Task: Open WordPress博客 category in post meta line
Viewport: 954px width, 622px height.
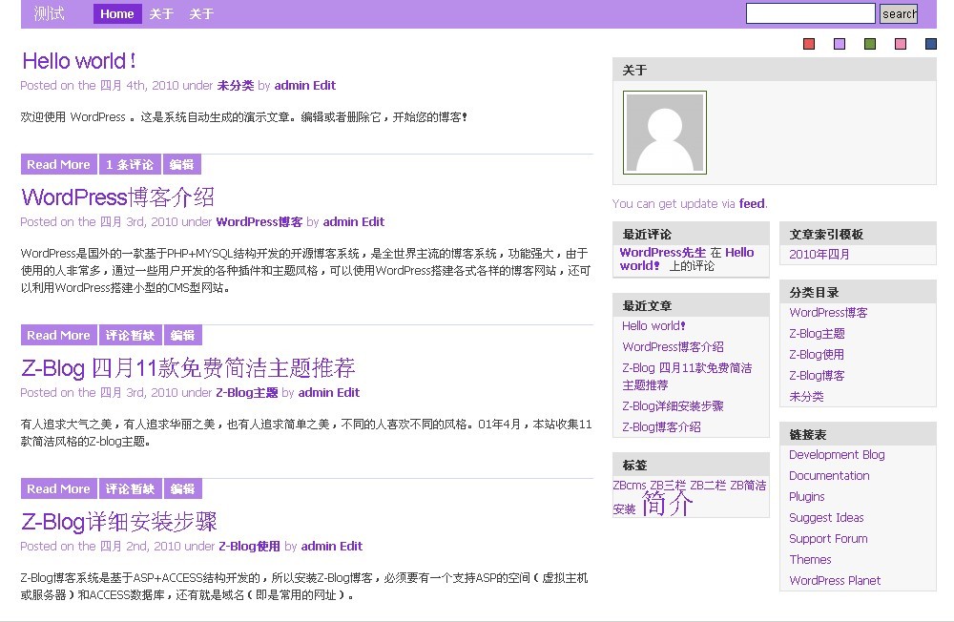Action: point(259,222)
